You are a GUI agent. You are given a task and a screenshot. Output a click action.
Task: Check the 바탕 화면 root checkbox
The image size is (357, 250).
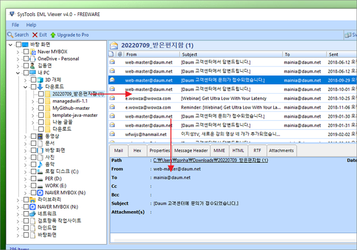coord(19,44)
